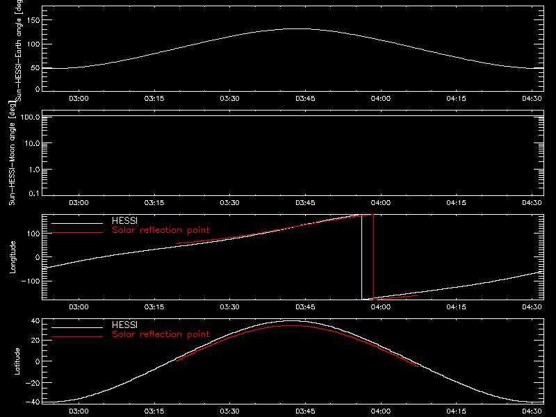The height and width of the screenshot is (417, 556).
Task: Click the 1.0 tick on Moon angle axis
Action: tap(34, 170)
